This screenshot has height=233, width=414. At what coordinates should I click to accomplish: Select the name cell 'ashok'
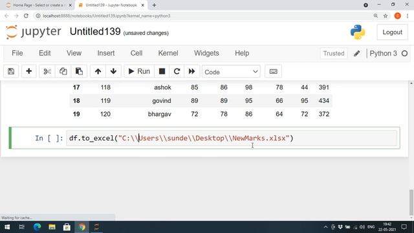click(x=162, y=87)
